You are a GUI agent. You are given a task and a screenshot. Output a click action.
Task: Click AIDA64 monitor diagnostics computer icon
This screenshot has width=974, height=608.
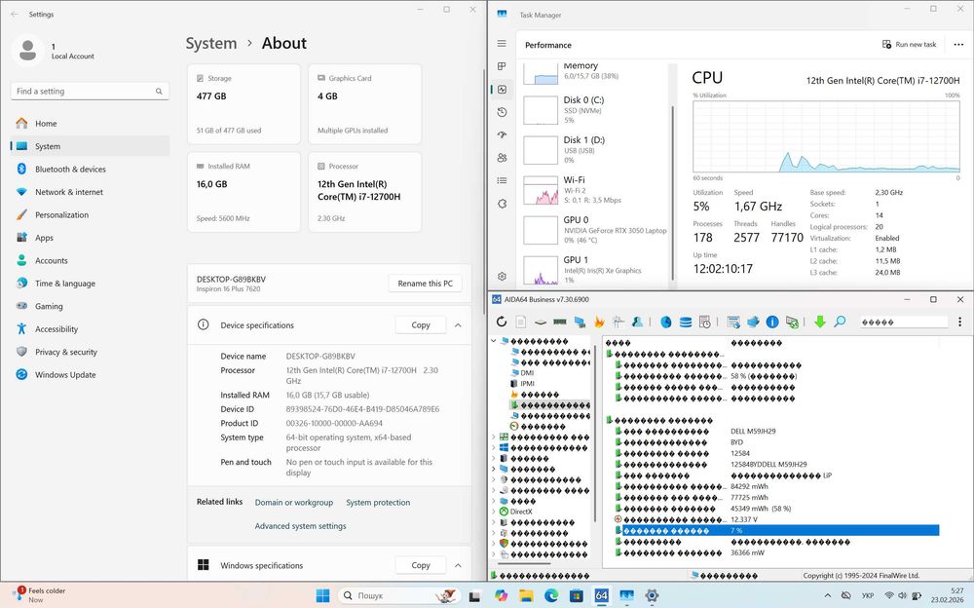580,322
